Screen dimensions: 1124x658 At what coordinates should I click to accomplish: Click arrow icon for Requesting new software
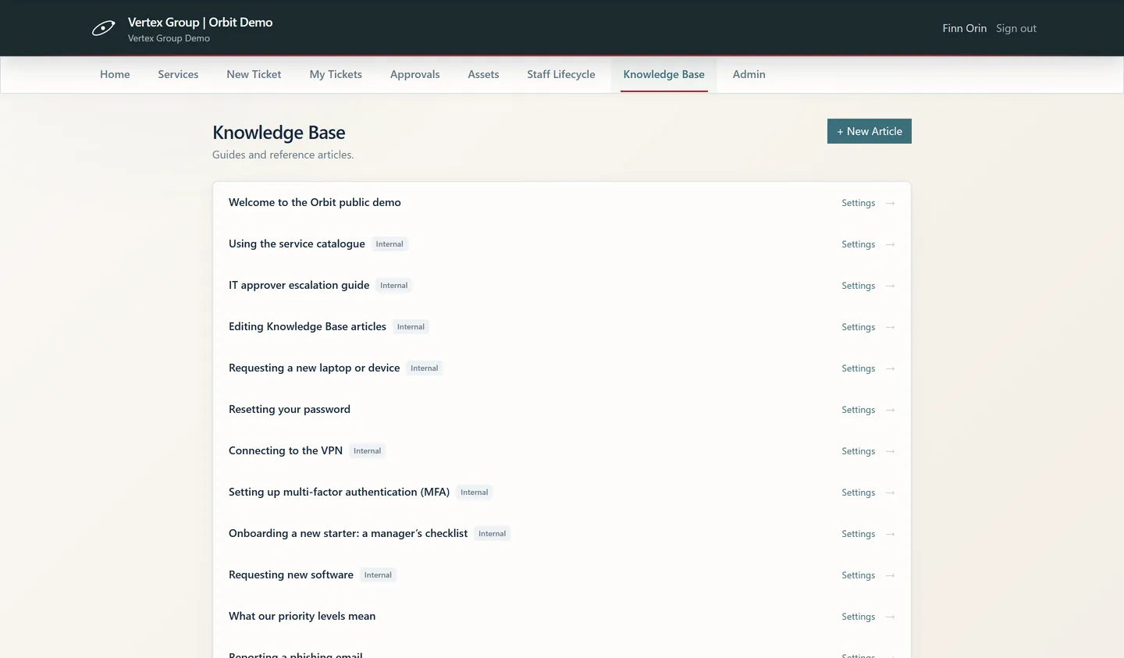pos(890,575)
